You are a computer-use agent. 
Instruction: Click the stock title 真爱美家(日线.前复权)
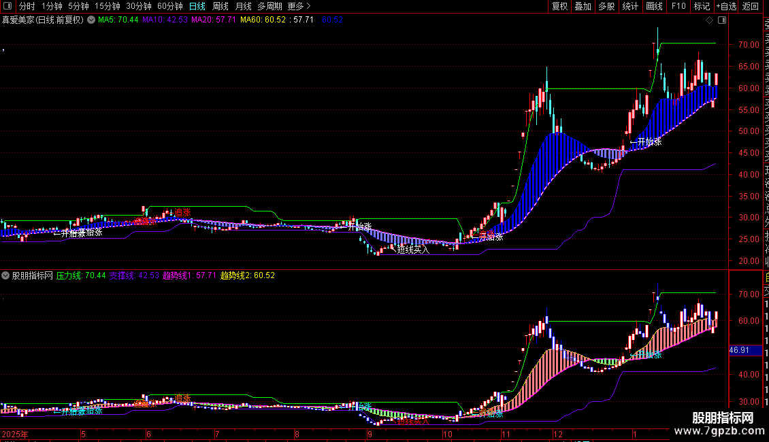pyautogui.click(x=43, y=20)
